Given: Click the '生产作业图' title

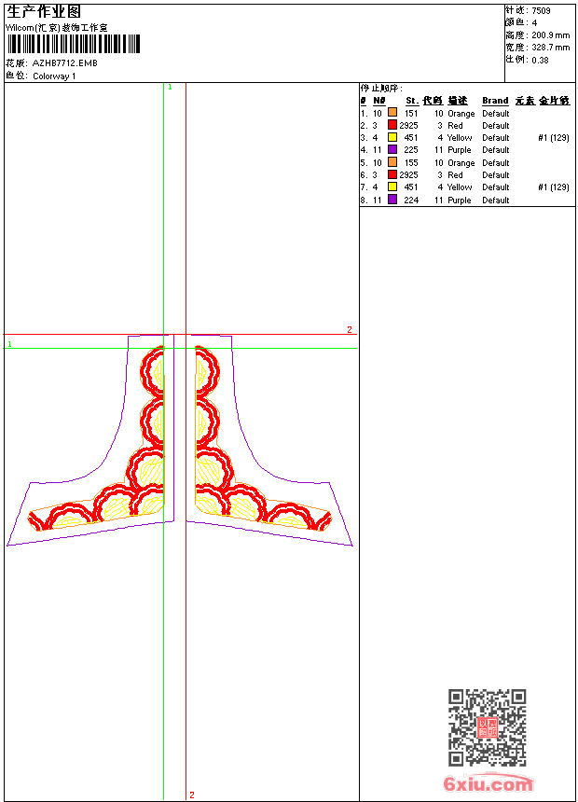Looking at the screenshot, I should click(x=44, y=11).
